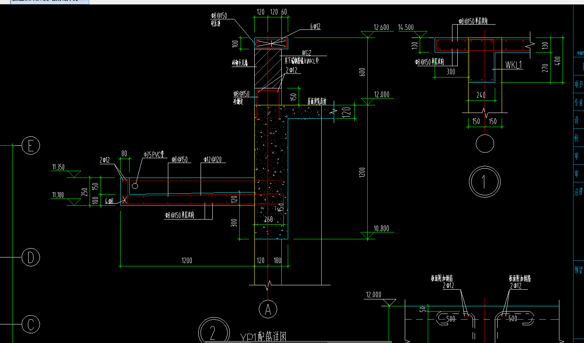Click the Φ12@120 rebar annotation
This screenshot has width=584, height=343.
click(x=213, y=159)
